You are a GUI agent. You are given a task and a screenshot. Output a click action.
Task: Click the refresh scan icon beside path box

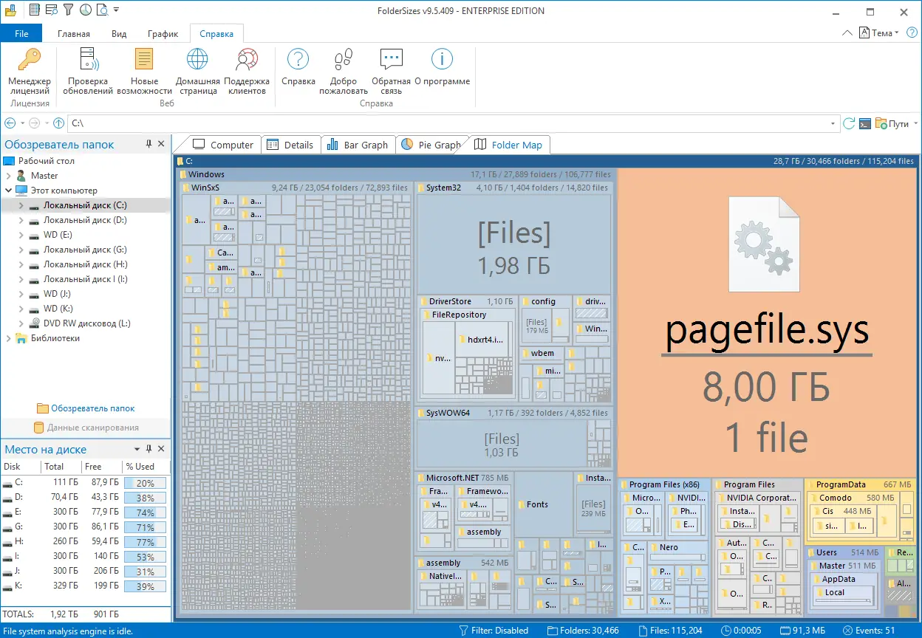click(849, 123)
